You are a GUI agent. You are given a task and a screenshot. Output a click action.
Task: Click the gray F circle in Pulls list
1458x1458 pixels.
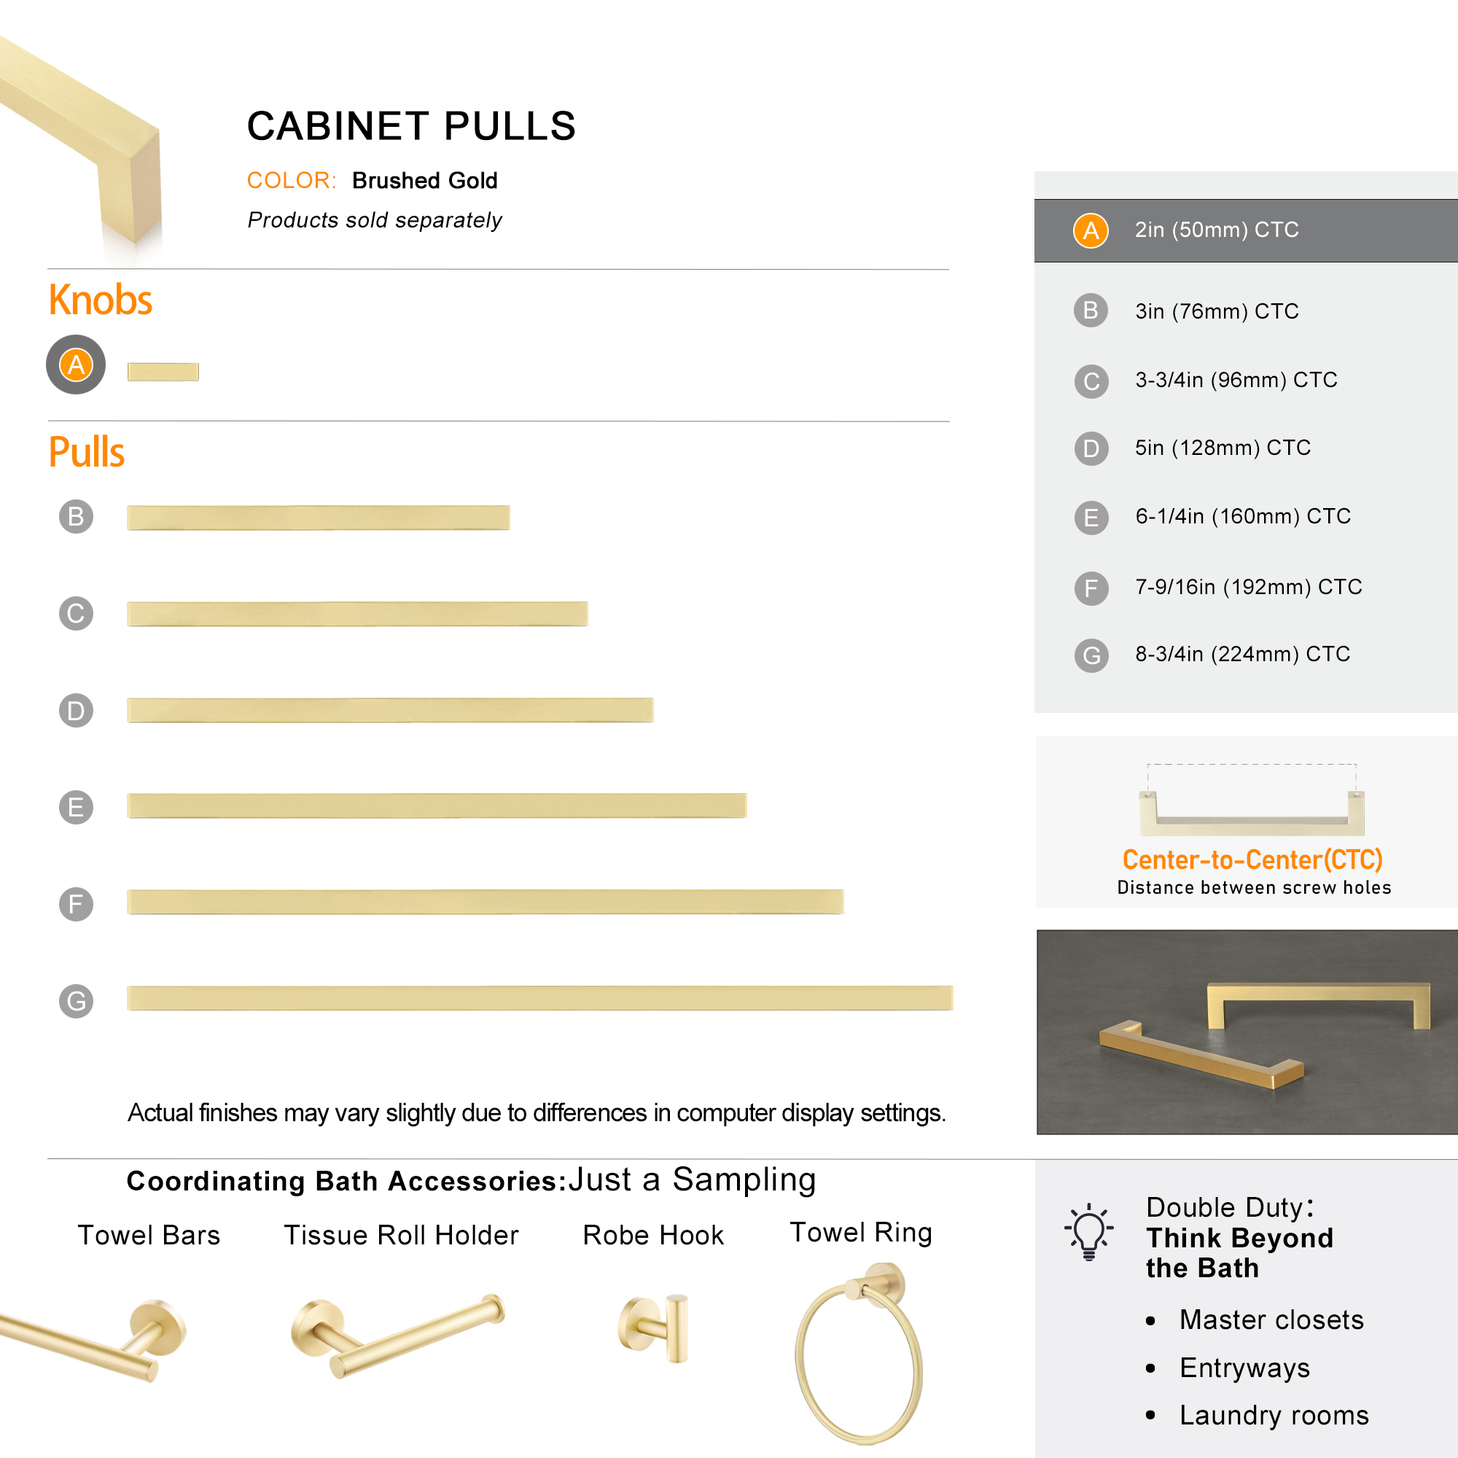[77, 904]
